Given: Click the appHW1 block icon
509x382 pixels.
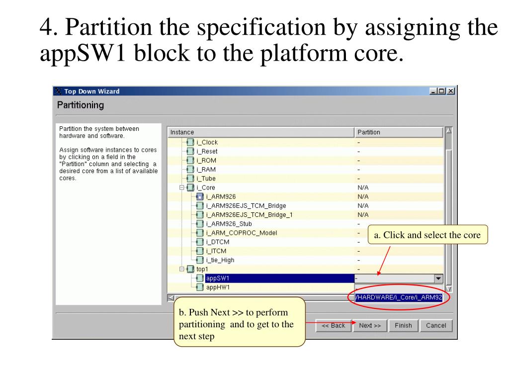Looking at the screenshot, I should (x=200, y=287).
